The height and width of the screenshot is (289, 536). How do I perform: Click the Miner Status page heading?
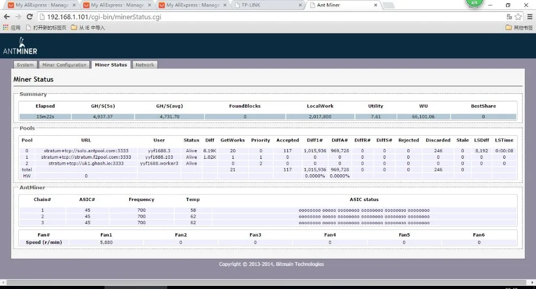33,79
